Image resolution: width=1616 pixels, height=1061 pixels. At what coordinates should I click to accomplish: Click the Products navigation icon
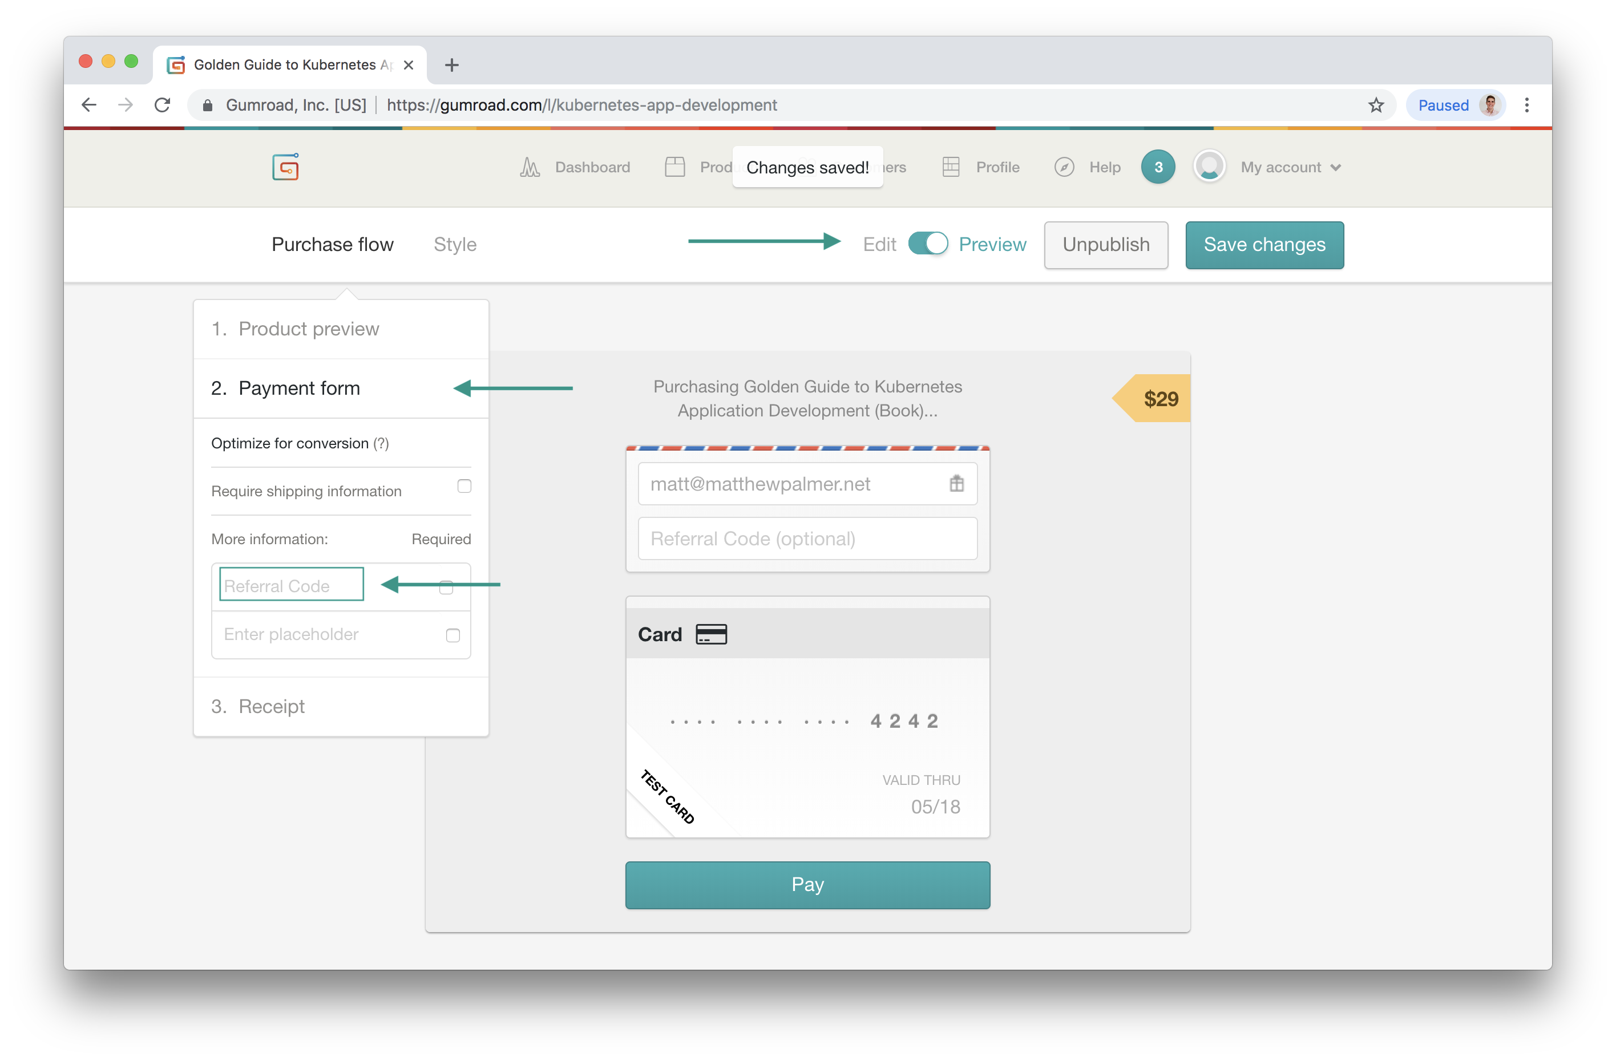[675, 167]
